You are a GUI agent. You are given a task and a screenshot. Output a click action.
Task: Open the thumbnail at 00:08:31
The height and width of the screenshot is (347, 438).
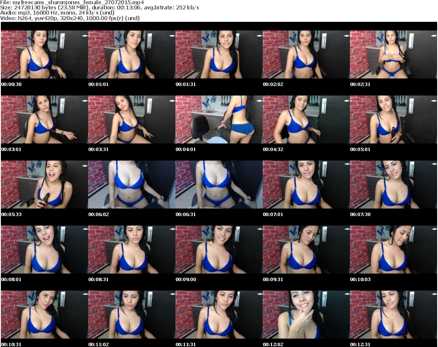[x=132, y=249]
